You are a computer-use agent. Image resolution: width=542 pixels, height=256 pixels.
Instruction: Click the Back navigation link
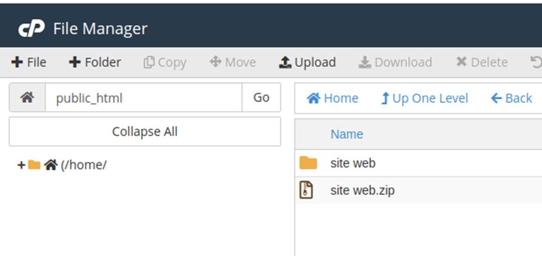(511, 98)
